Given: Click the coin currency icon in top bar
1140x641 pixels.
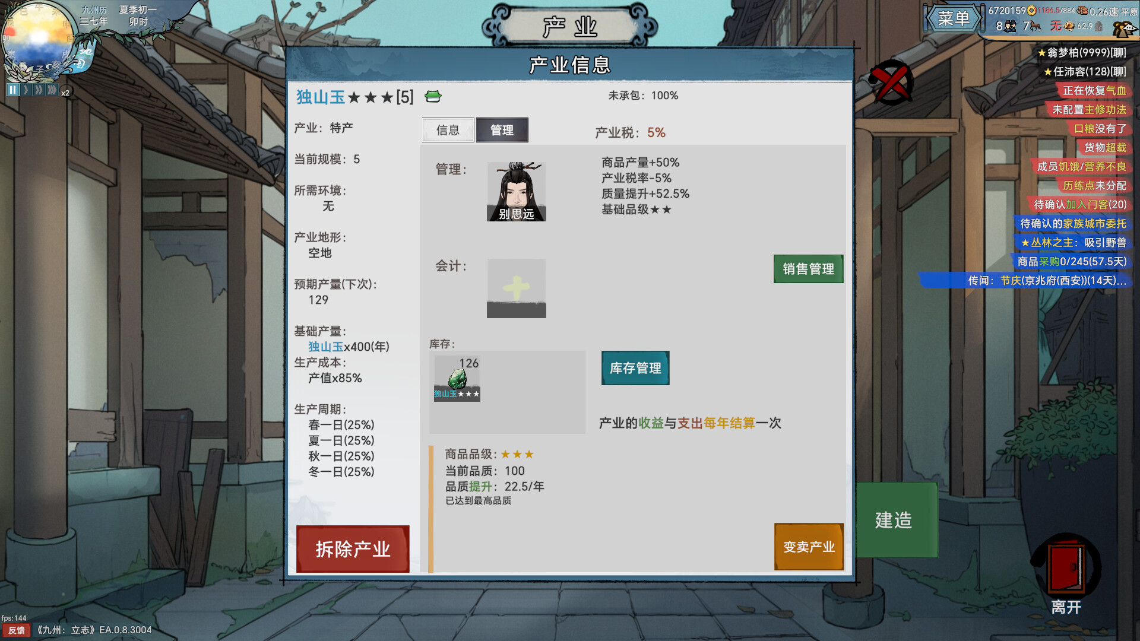Looking at the screenshot, I should tap(1031, 11).
